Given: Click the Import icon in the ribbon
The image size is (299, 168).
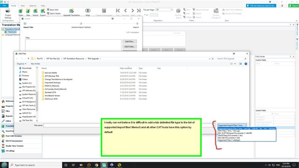Looking at the screenshot, I should 36,12.
